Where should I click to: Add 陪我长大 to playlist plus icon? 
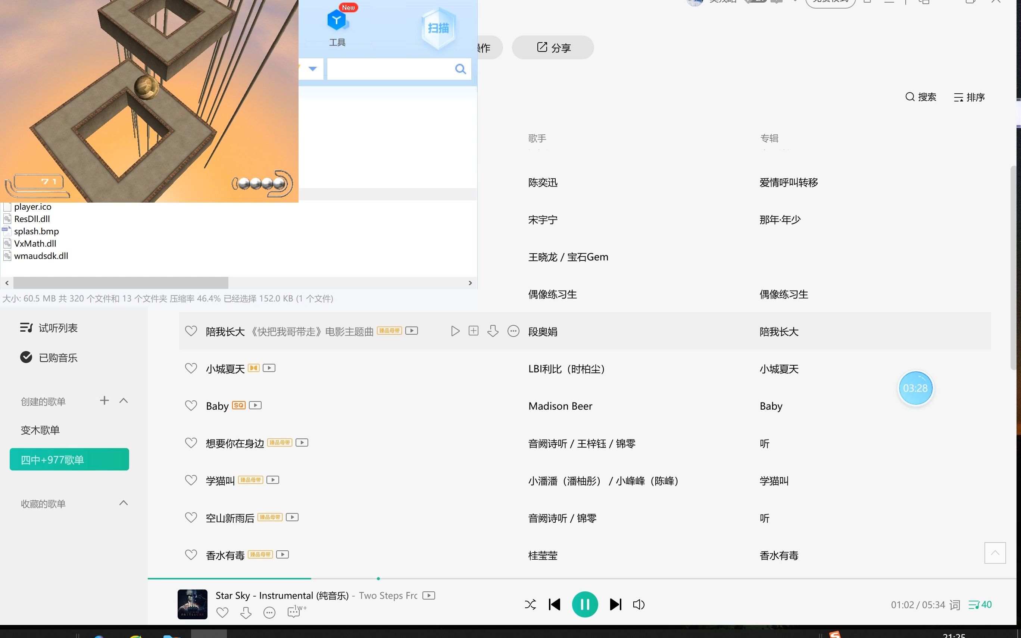[474, 331]
